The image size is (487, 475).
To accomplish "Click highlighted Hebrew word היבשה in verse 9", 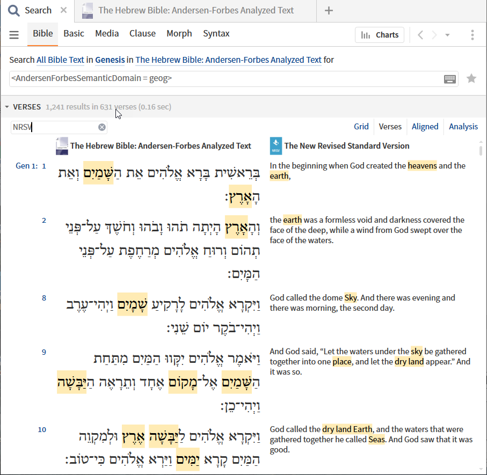I will [72, 382].
